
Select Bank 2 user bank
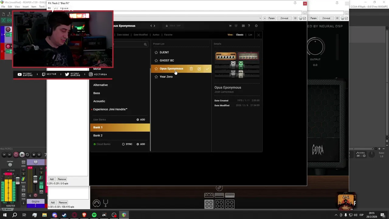coord(120,135)
